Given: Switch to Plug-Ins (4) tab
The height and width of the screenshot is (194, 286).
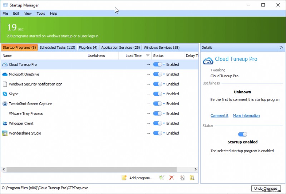Looking at the screenshot, I should [x=88, y=48].
